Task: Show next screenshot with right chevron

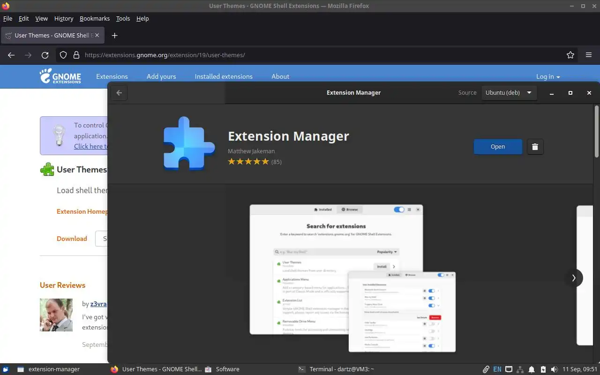Action: tap(574, 278)
